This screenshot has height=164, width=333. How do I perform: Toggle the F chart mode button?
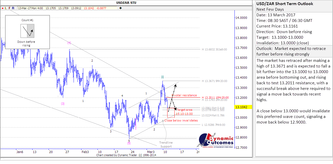(x=9, y=8)
